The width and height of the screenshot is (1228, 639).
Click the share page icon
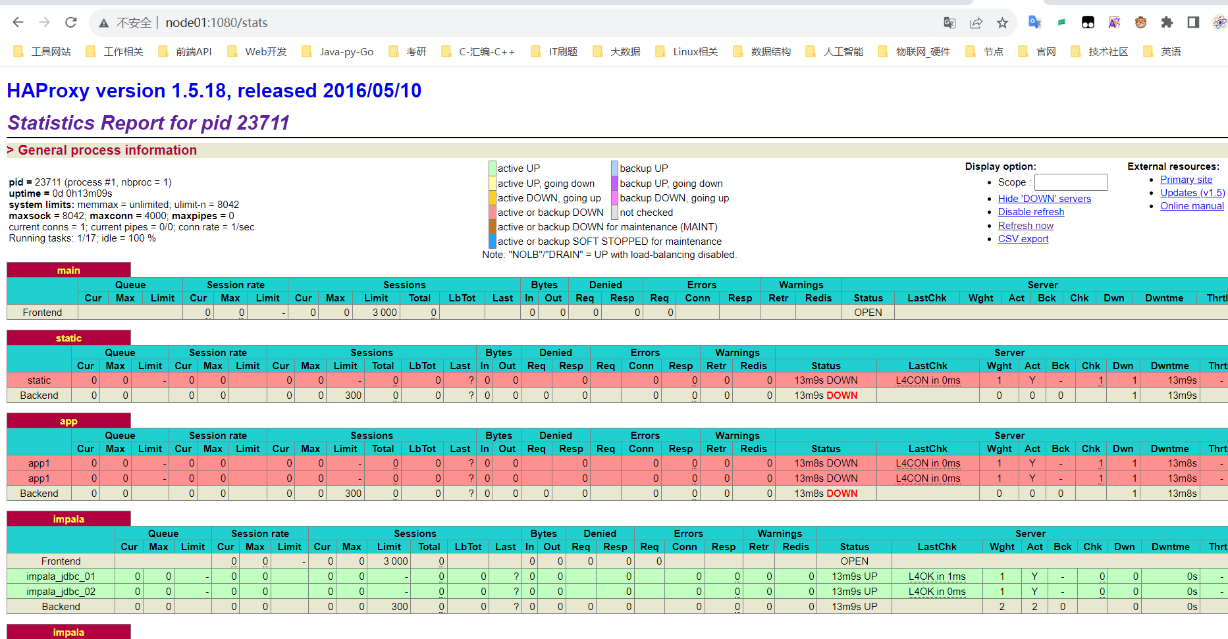tap(976, 23)
